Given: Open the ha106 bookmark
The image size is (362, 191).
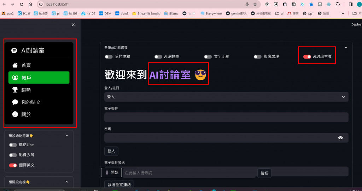Looking at the screenshot, I should 88,14.
